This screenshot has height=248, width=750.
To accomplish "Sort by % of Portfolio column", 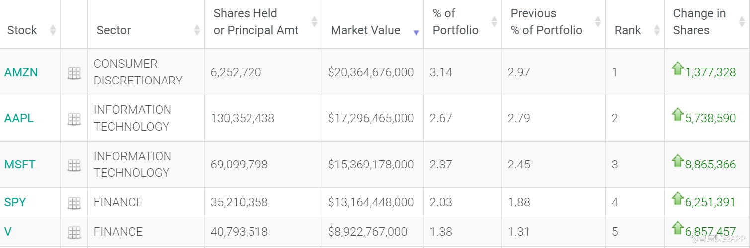I will [x=494, y=22].
